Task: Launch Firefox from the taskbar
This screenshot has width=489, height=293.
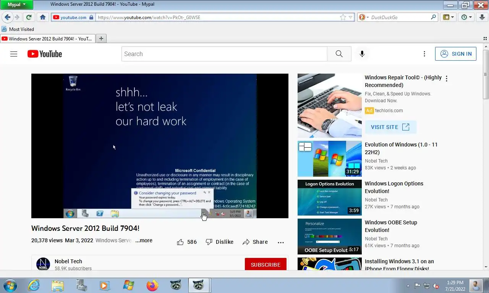Action: tap(152, 285)
